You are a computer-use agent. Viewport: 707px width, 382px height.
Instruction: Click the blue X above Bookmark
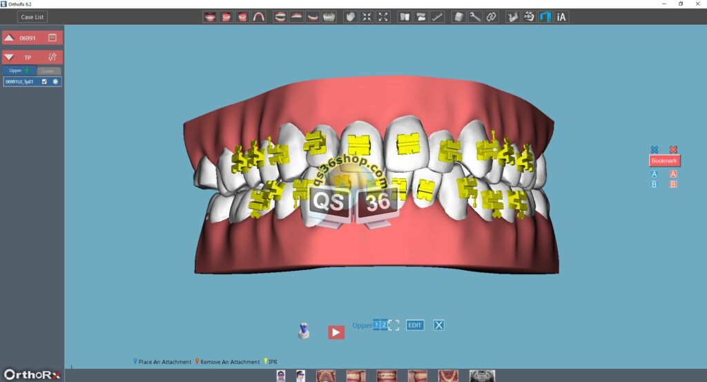pos(655,149)
